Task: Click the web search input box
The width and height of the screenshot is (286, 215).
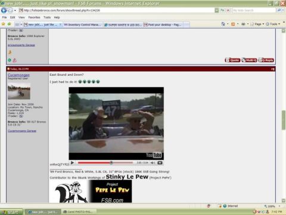Action: coord(254,10)
